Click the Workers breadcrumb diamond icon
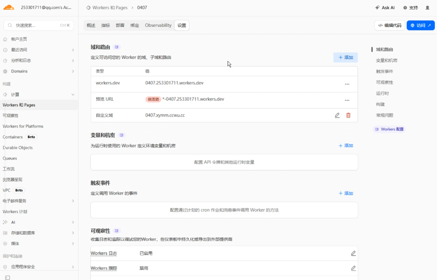 pyautogui.click(x=89, y=8)
